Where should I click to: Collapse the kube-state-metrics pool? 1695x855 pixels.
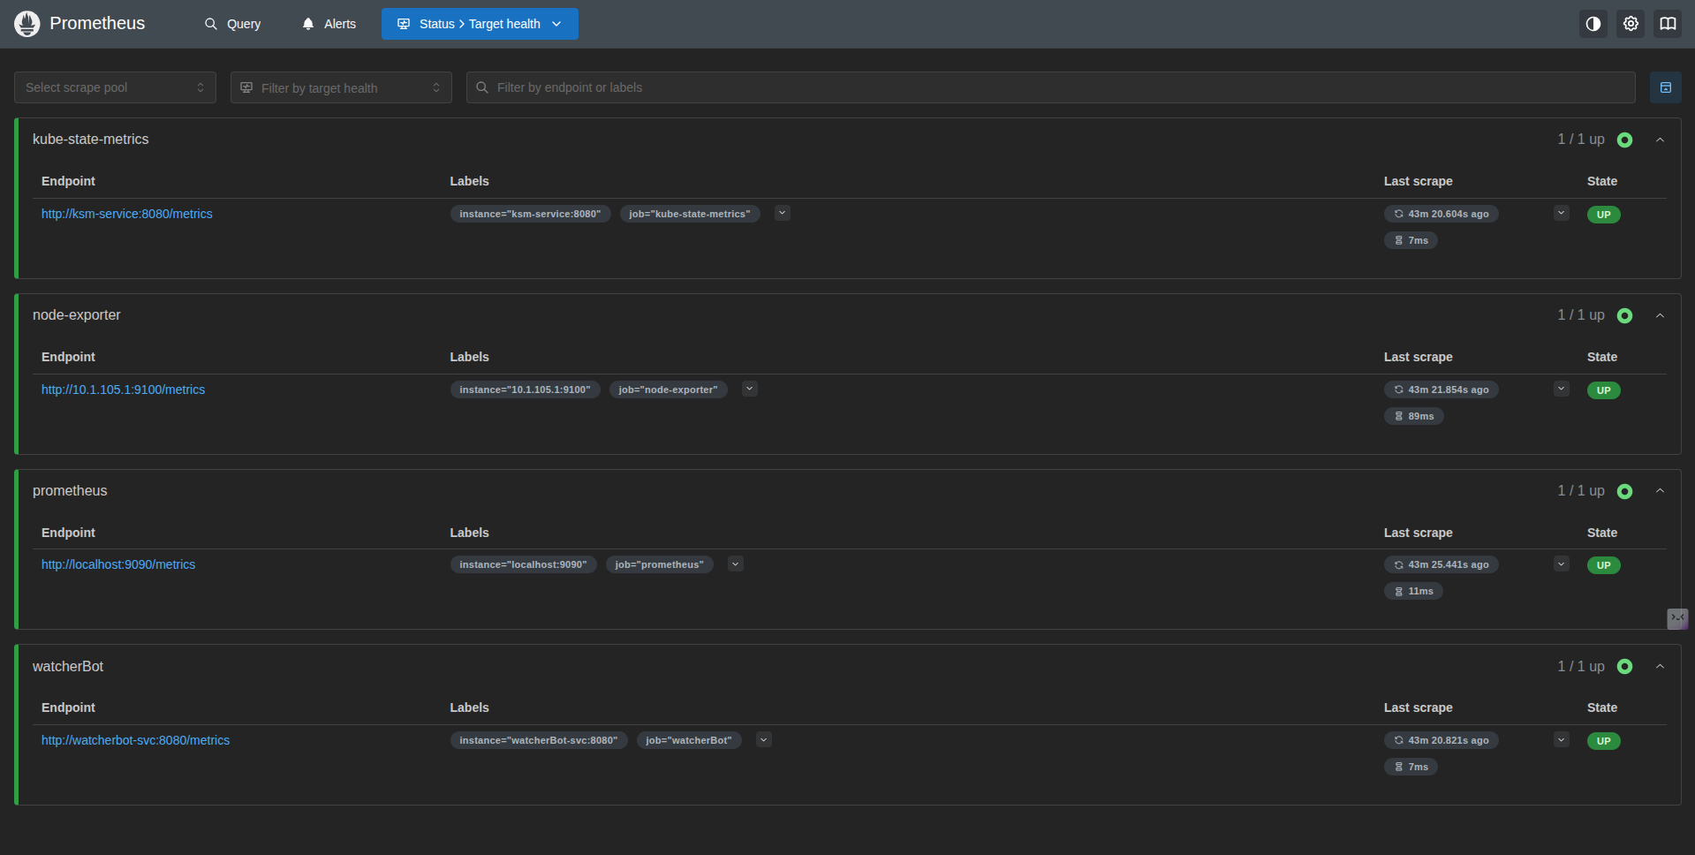(1660, 140)
